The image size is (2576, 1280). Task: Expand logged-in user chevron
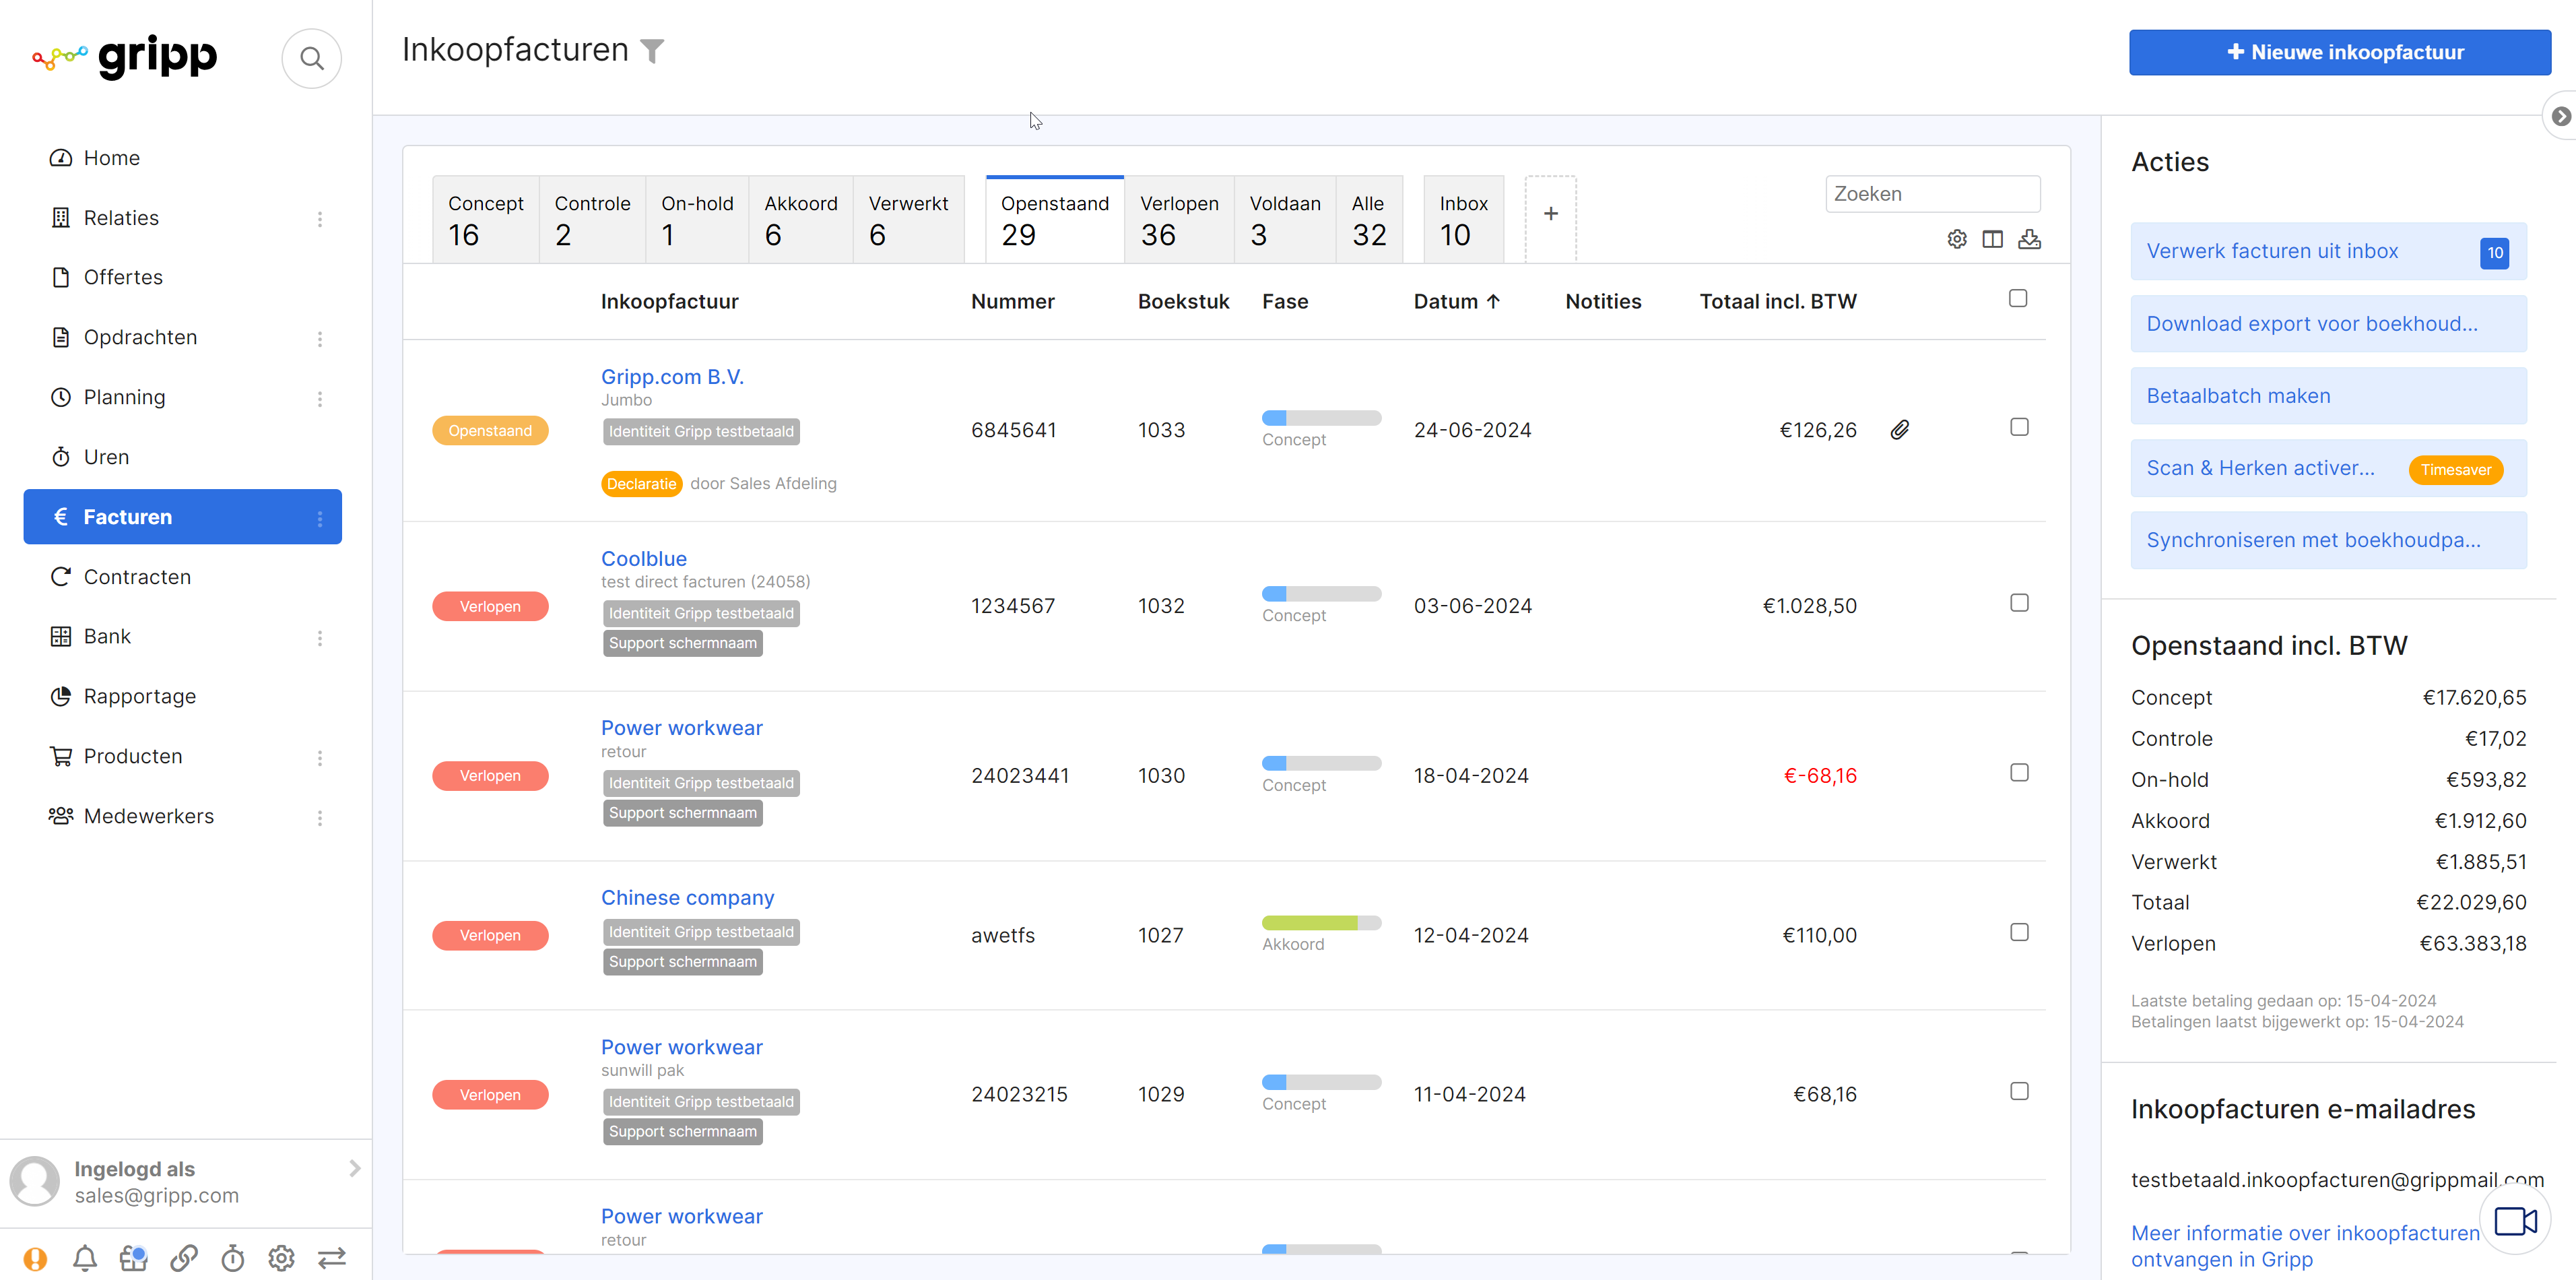(355, 1169)
